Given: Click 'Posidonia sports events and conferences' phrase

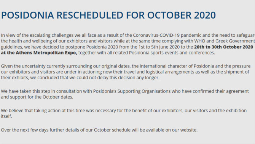Looking at the screenshot, I should 172,53.
